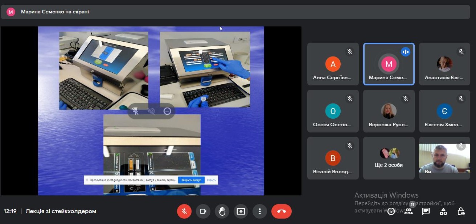The width and height of the screenshot is (476, 224).
Task: Click overlay mute-audio icon on presentation
Action: coord(152,111)
